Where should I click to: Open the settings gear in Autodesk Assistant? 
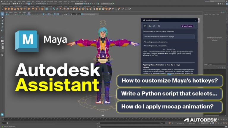click(x=159, y=26)
